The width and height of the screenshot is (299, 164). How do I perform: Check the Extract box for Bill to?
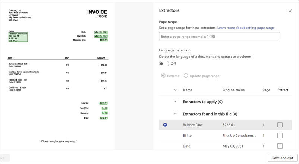point(280,136)
